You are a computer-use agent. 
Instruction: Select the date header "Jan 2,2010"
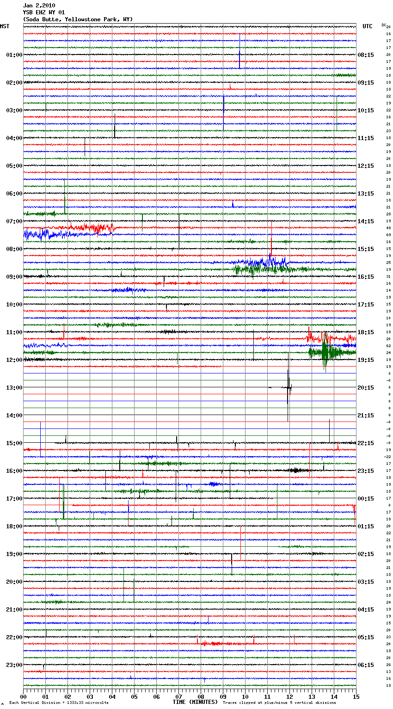(x=39, y=6)
